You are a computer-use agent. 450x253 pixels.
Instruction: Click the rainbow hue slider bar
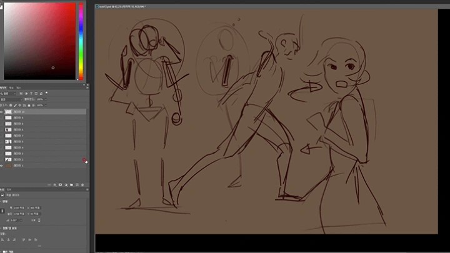tap(81, 41)
